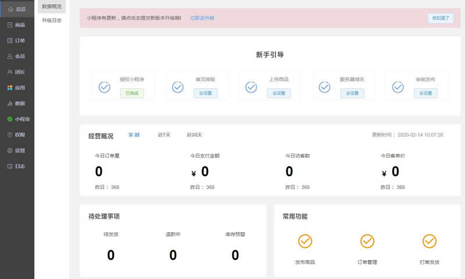
Task: Switch to the 近30天 tab
Action: 194,135
